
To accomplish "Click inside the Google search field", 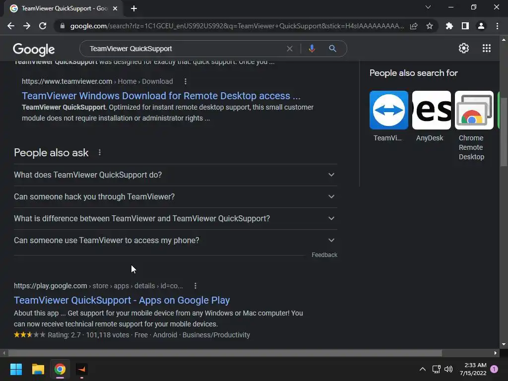I will click(185, 49).
